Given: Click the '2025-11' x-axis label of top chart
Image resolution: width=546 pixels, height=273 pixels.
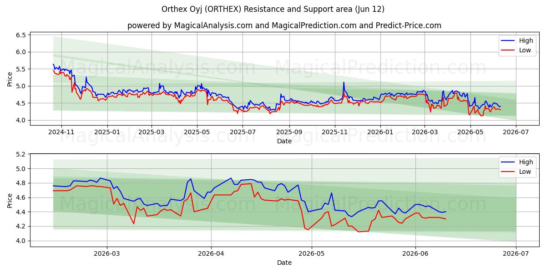Looking at the screenshot, I should tap(335, 133).
